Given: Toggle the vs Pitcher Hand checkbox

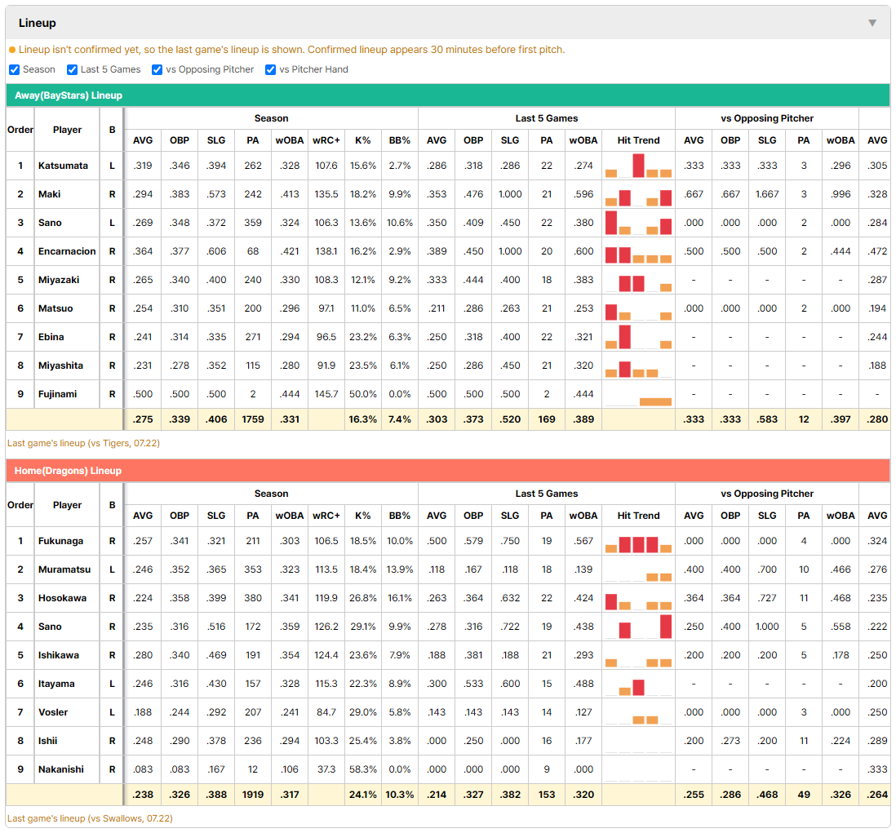Looking at the screenshot, I should (270, 69).
